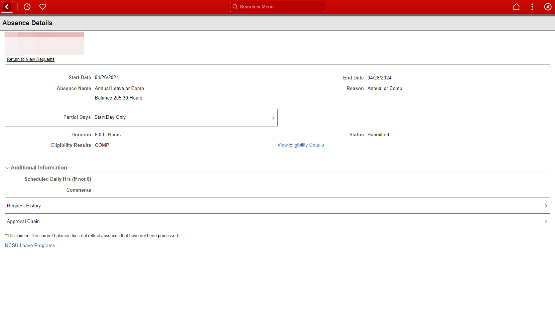Click the Balance 205.30 Hours text
555x332 pixels.
coord(119,98)
